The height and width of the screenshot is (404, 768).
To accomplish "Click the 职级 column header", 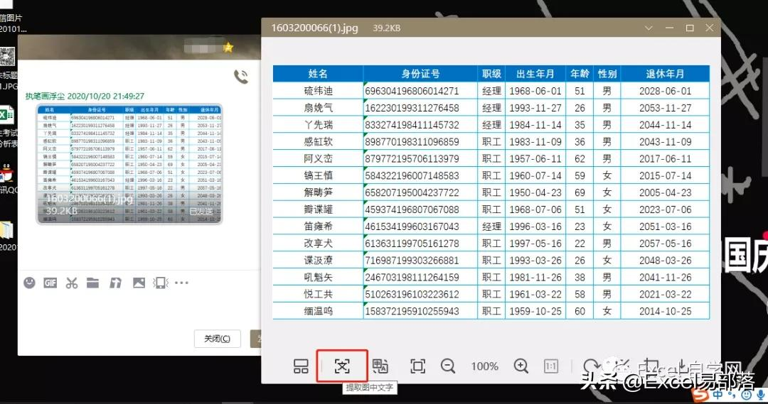I will 491,74.
